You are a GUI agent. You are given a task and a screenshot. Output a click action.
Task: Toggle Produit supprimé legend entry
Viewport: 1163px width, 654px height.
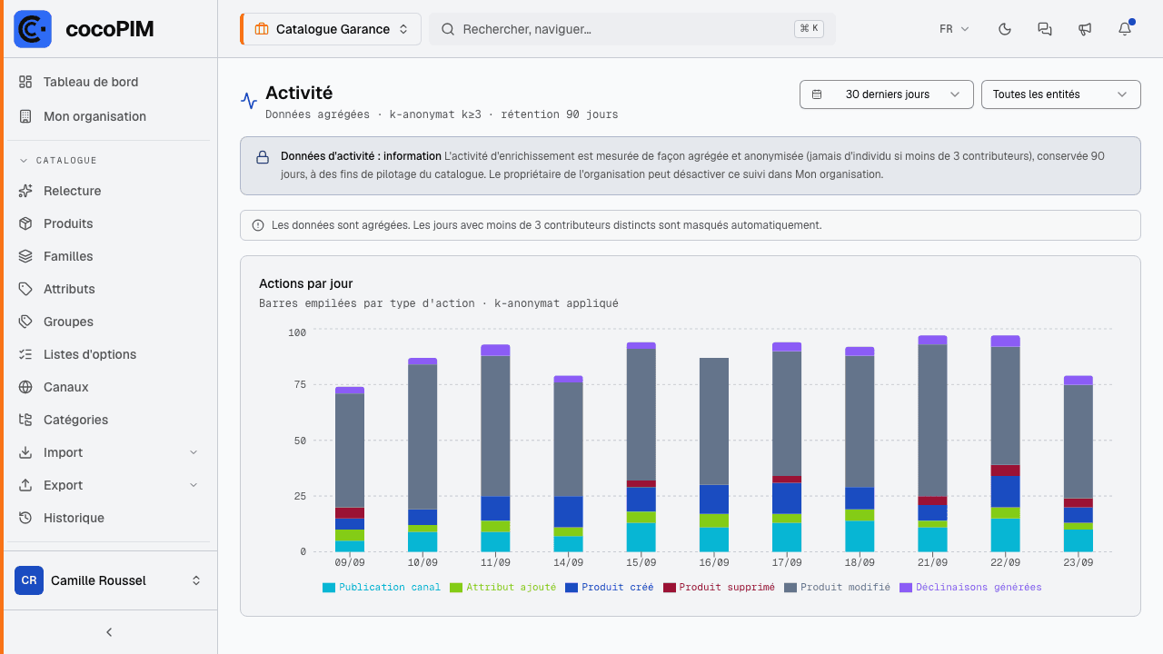click(719, 588)
